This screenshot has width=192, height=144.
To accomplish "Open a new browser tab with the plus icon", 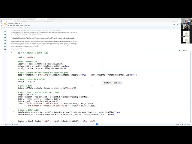I will 59,19.
